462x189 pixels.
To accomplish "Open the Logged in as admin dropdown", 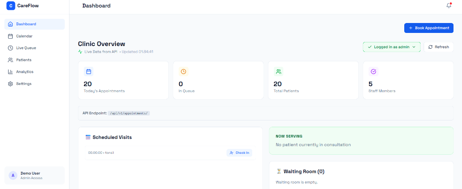I will pos(392,47).
